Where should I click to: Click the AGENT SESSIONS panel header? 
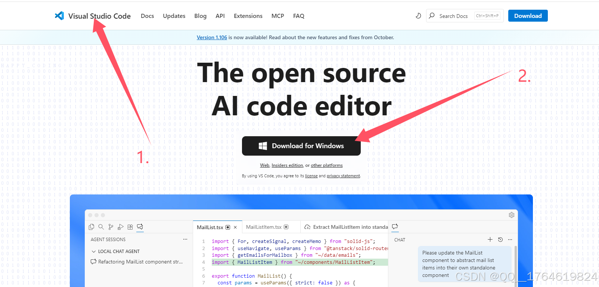click(108, 240)
